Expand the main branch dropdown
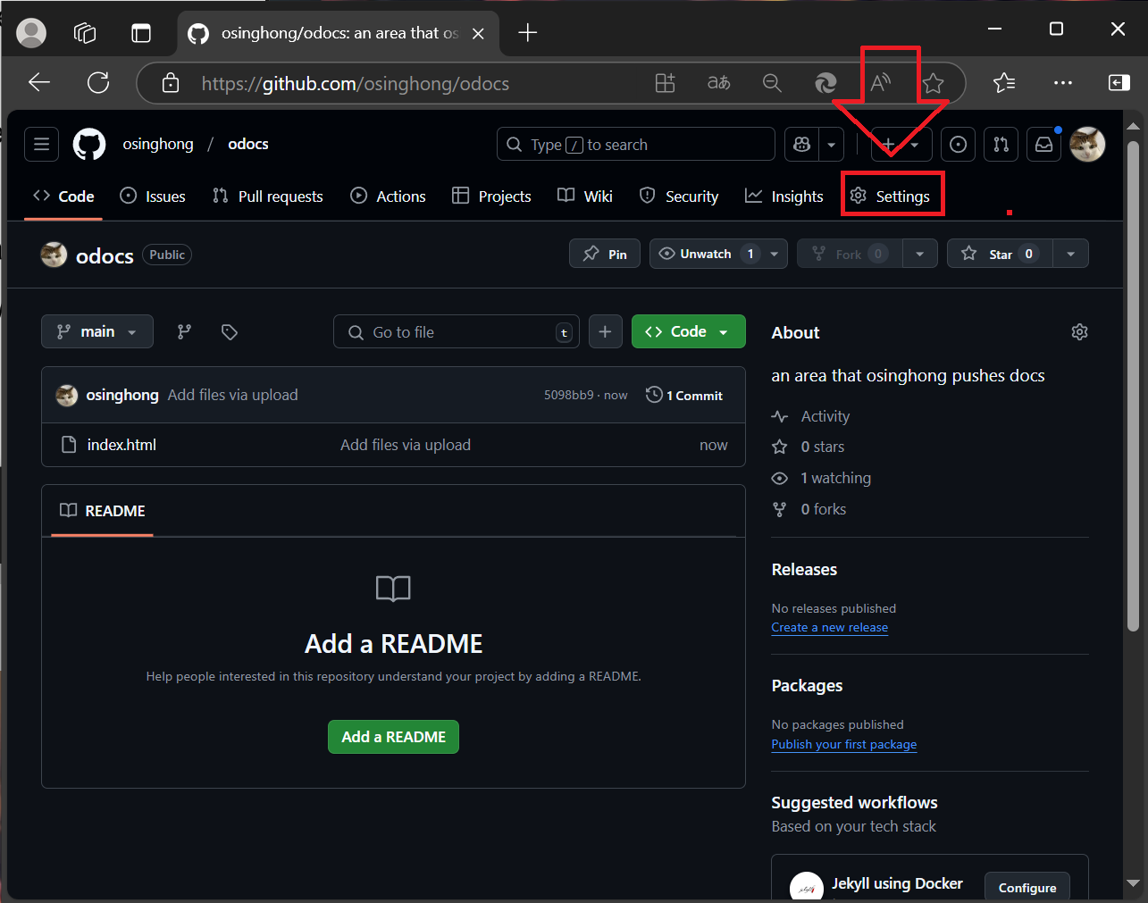The height and width of the screenshot is (903, 1148). (97, 331)
